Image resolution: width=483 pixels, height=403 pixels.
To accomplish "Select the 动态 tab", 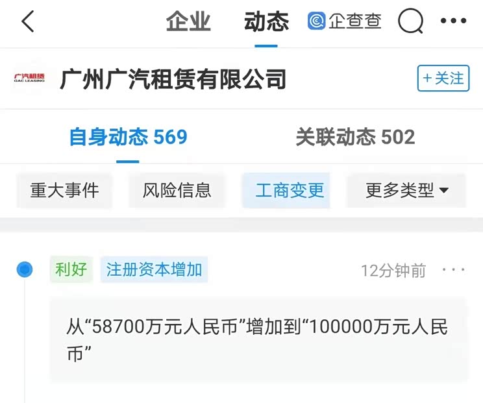I will coord(266,21).
